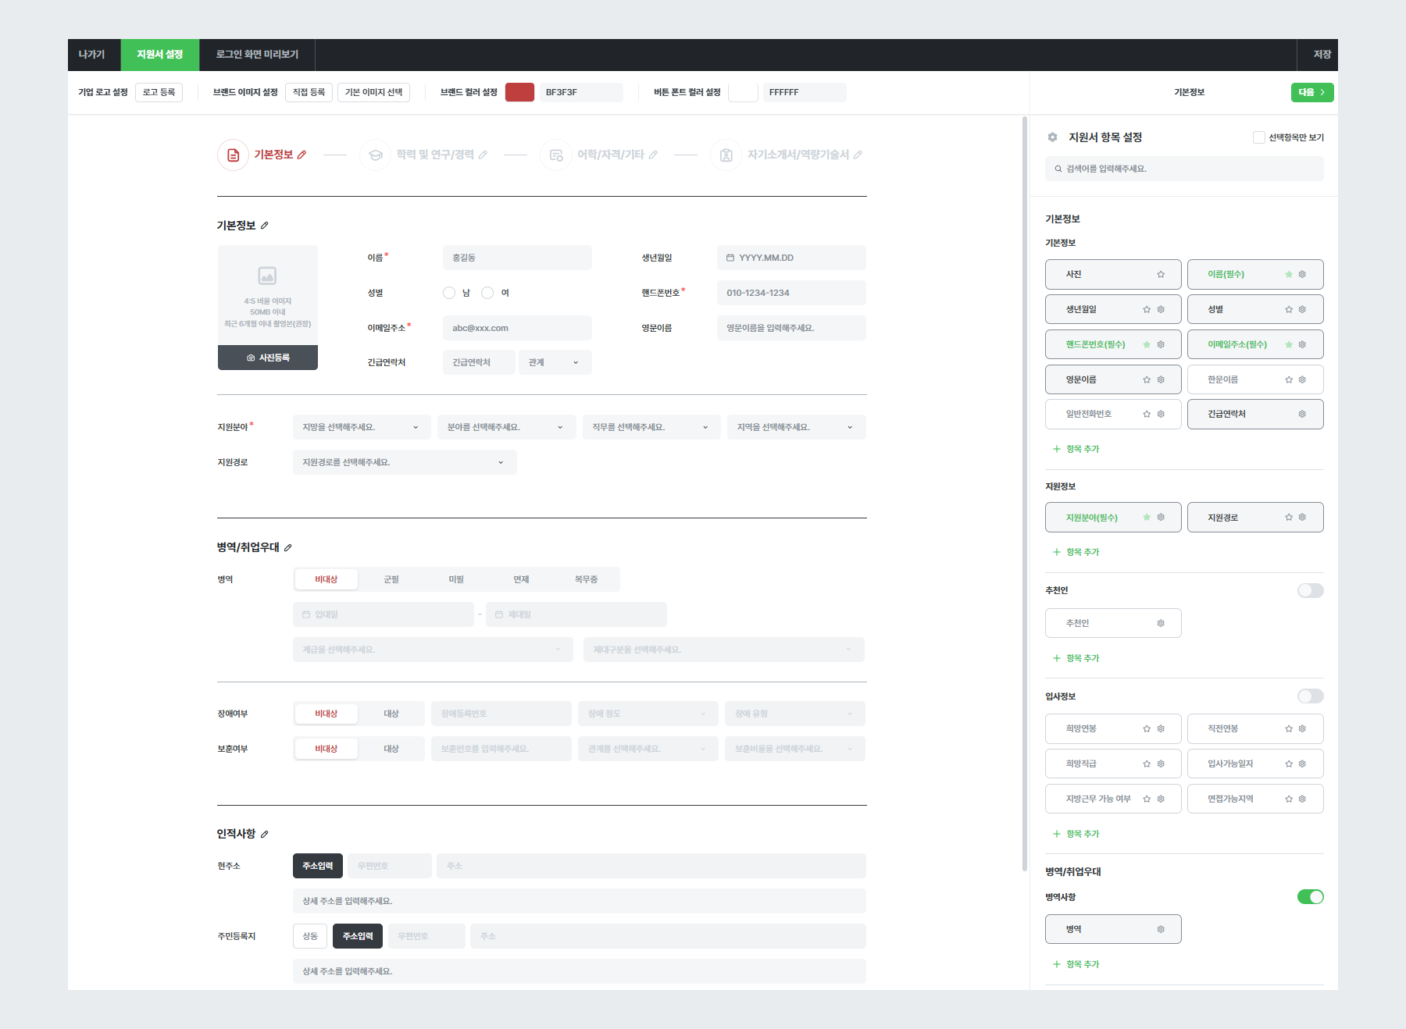Click the star on 한문이름 item
Viewport: 1406px width, 1029px height.
tap(1289, 379)
